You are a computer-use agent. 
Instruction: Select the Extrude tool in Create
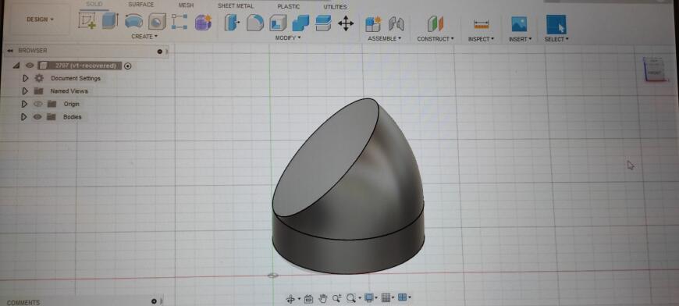pyautogui.click(x=110, y=21)
